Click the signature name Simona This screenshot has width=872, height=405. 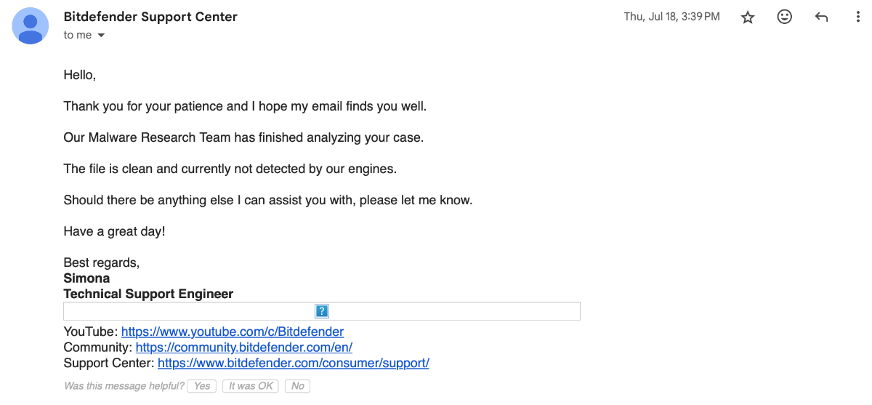coord(86,278)
